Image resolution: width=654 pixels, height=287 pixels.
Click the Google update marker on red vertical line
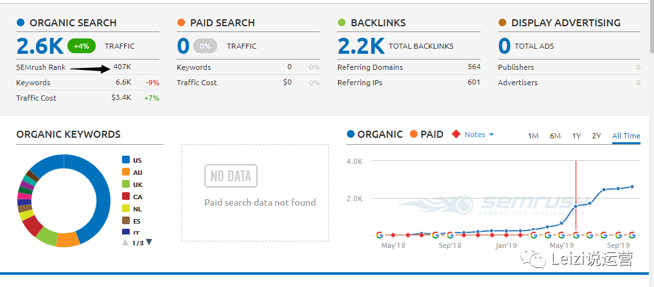pyautogui.click(x=576, y=235)
